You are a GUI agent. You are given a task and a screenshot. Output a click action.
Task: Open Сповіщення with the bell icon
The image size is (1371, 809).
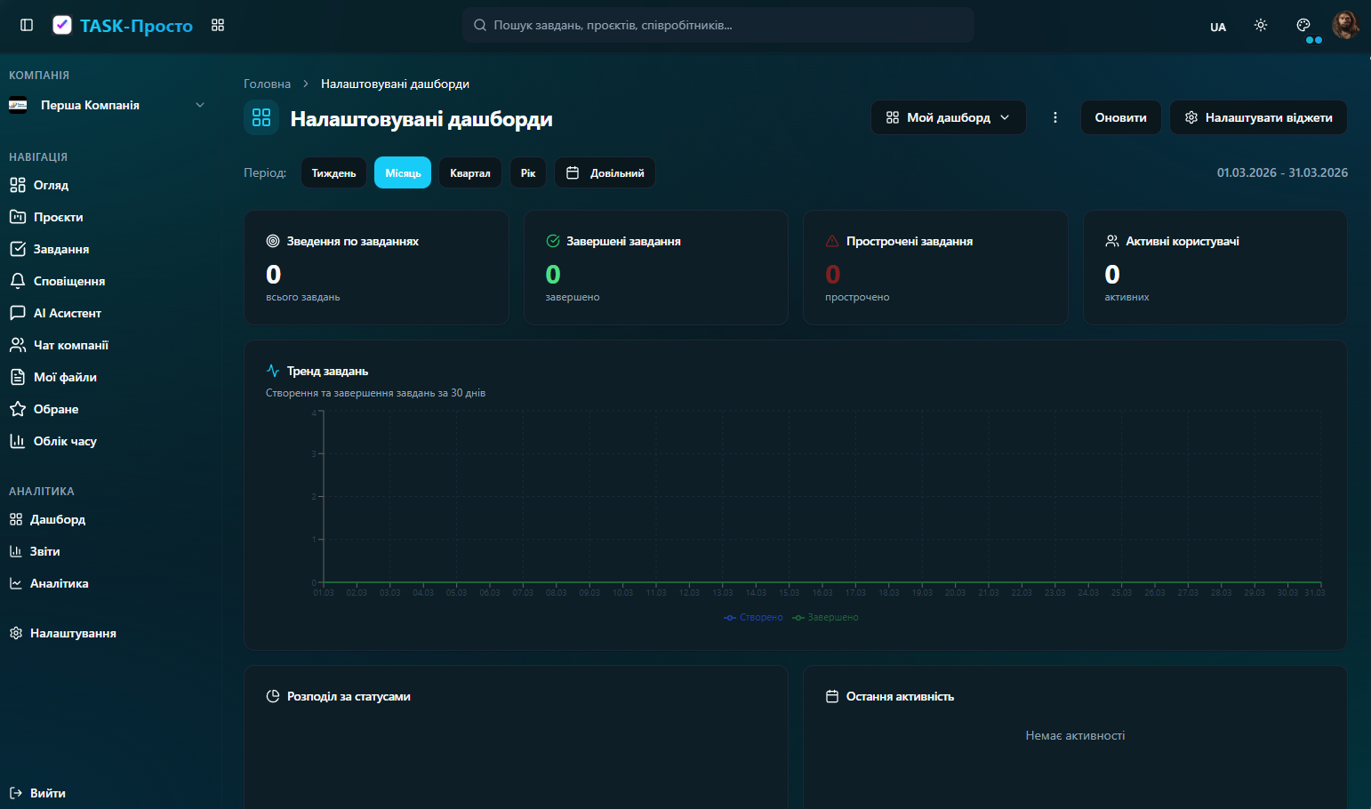coord(18,281)
